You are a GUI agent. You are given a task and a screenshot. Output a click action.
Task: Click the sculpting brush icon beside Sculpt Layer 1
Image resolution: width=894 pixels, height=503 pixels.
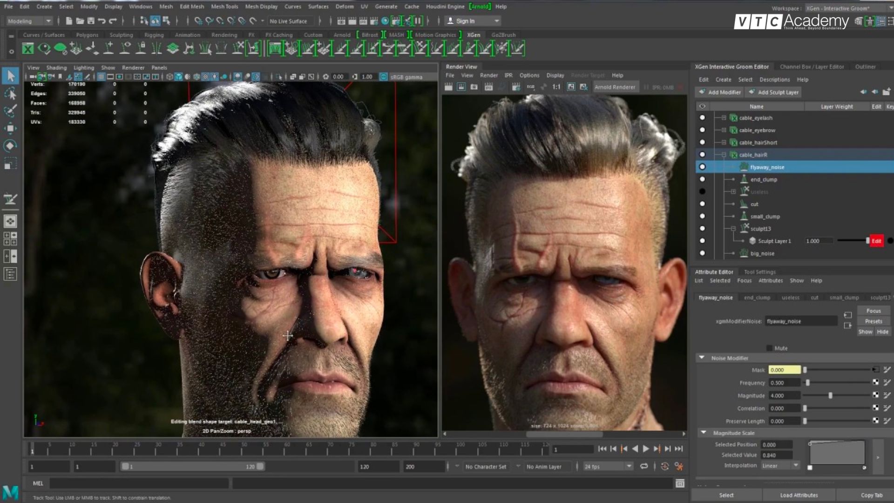pos(752,241)
